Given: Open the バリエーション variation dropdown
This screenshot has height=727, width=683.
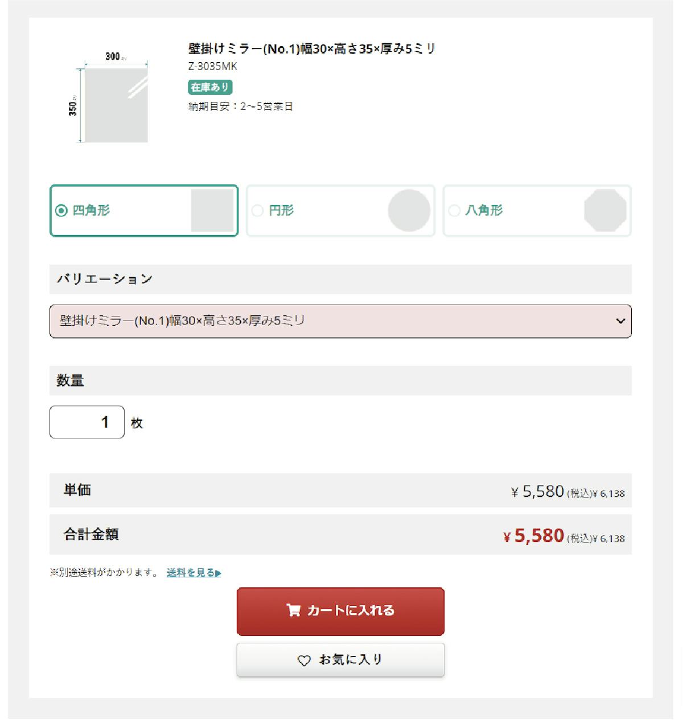Looking at the screenshot, I should (x=340, y=321).
